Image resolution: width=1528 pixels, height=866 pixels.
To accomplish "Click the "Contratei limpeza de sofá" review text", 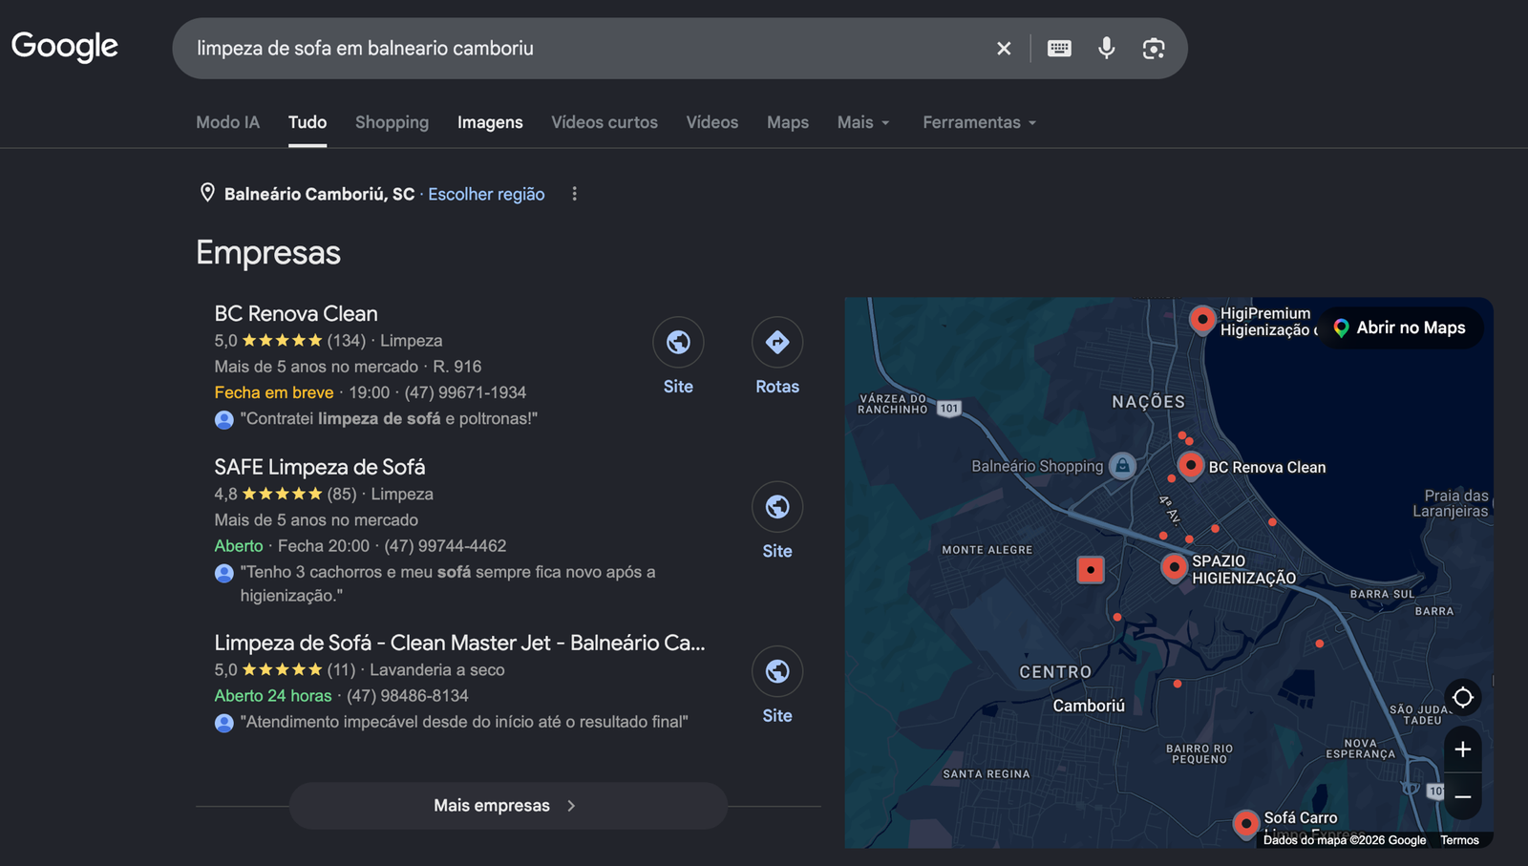I will click(x=389, y=418).
